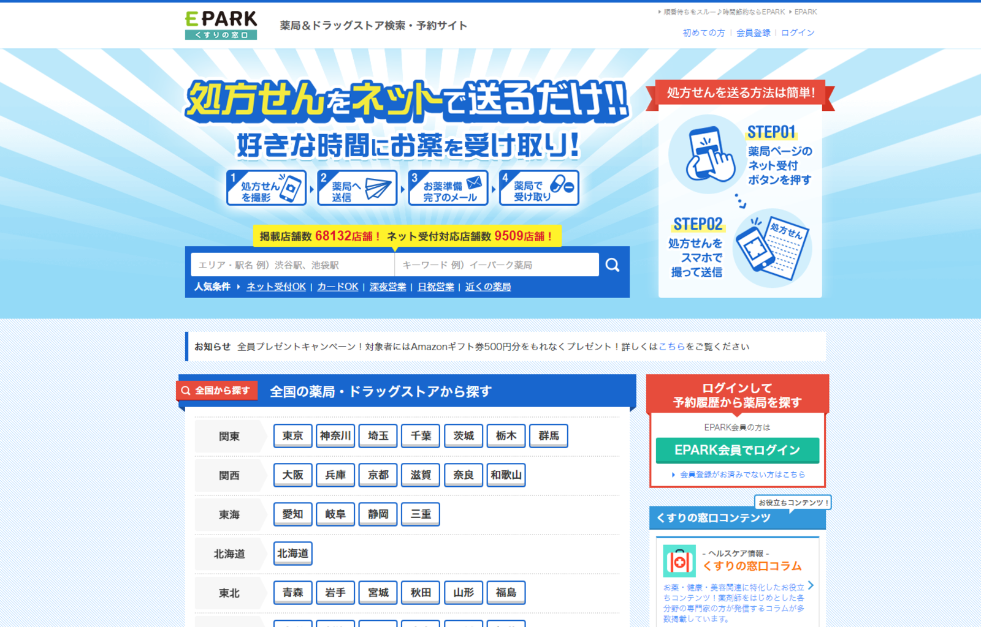Select 京都 prefecture button
The width and height of the screenshot is (981, 627).
click(378, 475)
